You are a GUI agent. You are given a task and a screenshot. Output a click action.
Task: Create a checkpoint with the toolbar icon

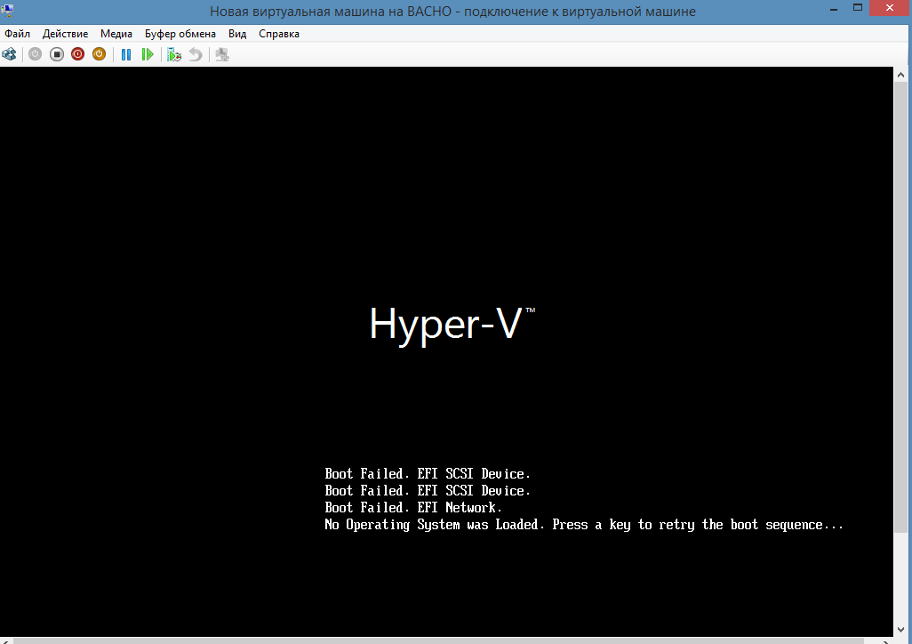pyautogui.click(x=174, y=54)
